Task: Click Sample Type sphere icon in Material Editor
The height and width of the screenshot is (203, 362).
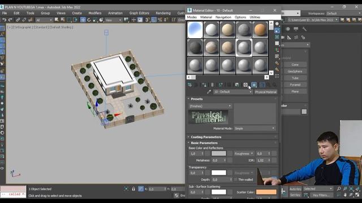Action: (277, 24)
